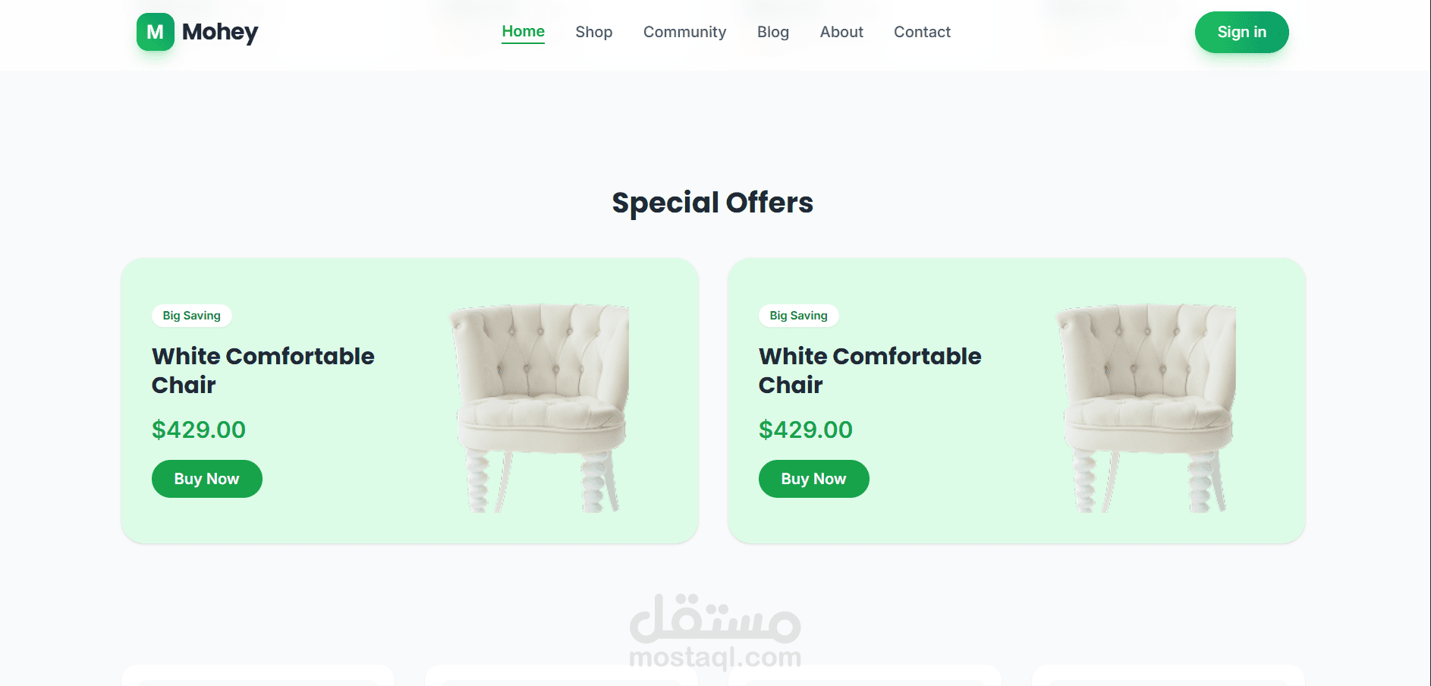The image size is (1431, 686).
Task: Click the Special Offers heading
Action: (x=712, y=203)
